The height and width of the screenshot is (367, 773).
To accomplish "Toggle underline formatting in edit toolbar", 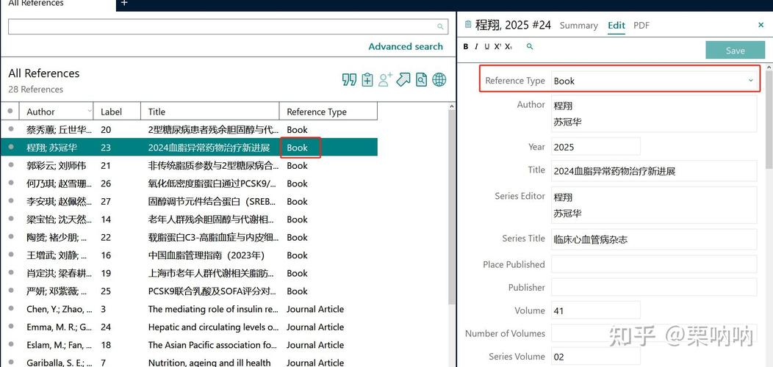I will pyautogui.click(x=486, y=47).
